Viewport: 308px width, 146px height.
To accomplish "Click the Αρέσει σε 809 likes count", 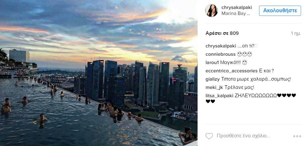I will click(x=222, y=33).
